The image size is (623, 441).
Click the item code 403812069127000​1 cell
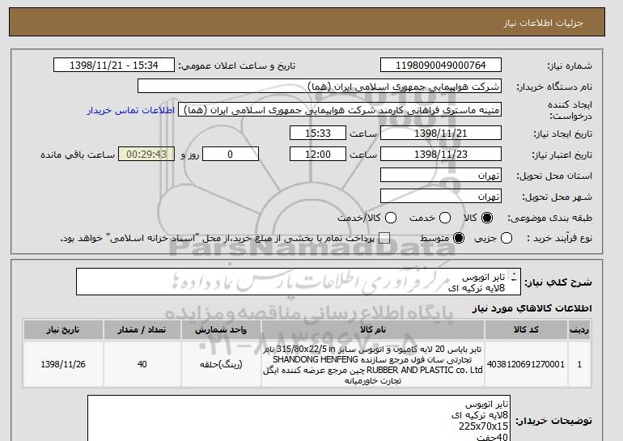(x=526, y=364)
